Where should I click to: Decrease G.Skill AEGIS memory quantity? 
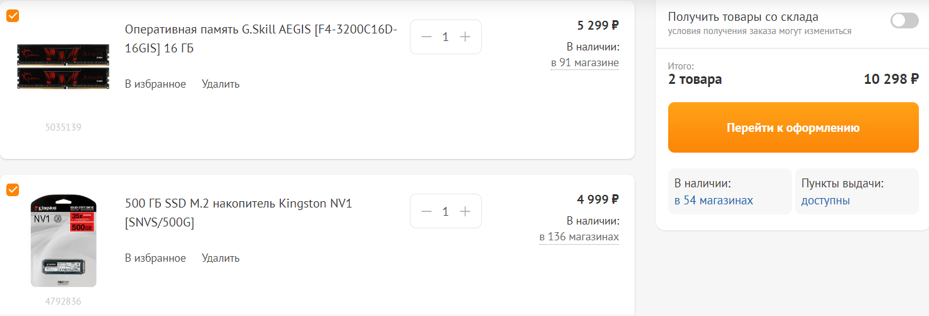pyautogui.click(x=426, y=37)
